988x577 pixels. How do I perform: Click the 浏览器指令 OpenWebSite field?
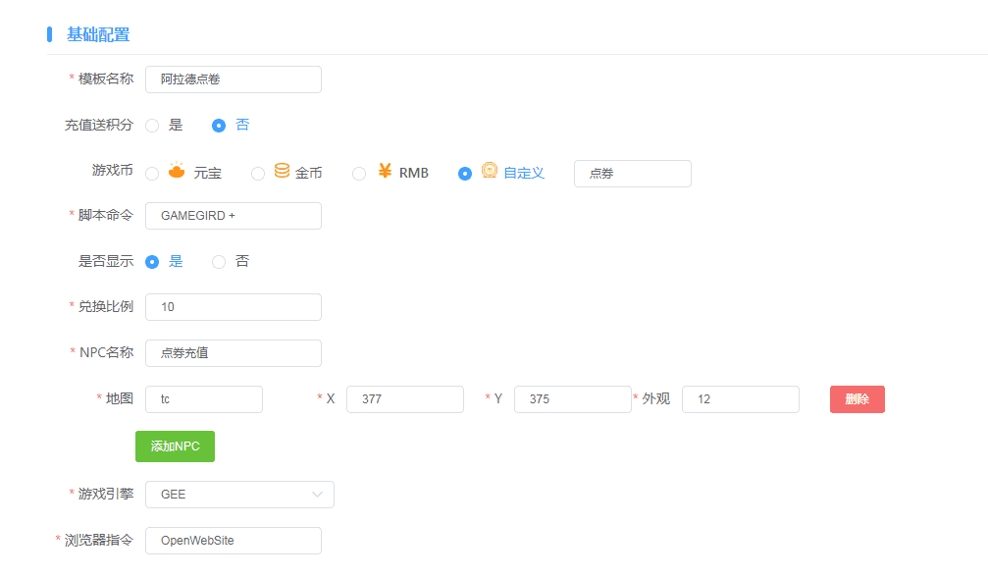coord(233,541)
